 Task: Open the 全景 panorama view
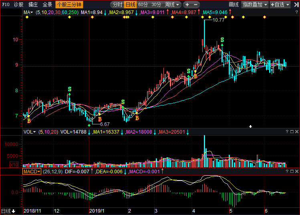coord(47,5)
